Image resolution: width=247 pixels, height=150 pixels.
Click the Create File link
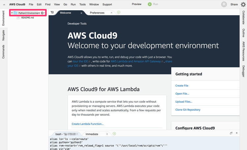pyautogui.click(x=182, y=86)
